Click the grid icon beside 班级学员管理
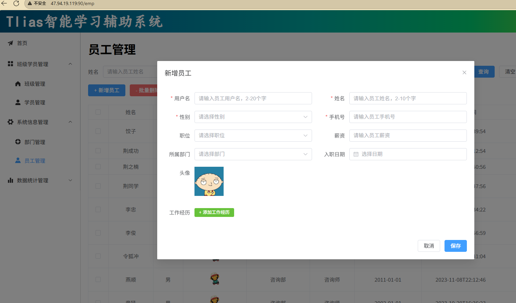Screen dimensions: 516x303 (x=11, y=64)
